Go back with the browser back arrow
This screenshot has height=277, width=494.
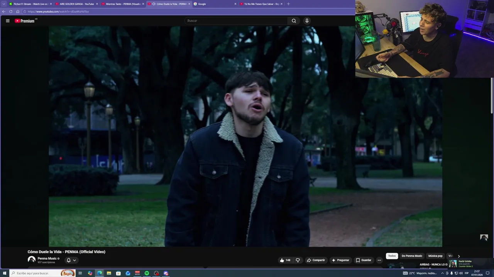[4, 12]
